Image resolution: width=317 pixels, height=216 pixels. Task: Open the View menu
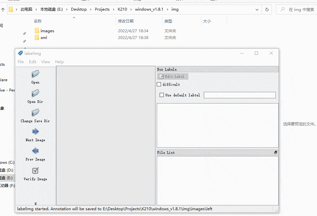point(45,62)
